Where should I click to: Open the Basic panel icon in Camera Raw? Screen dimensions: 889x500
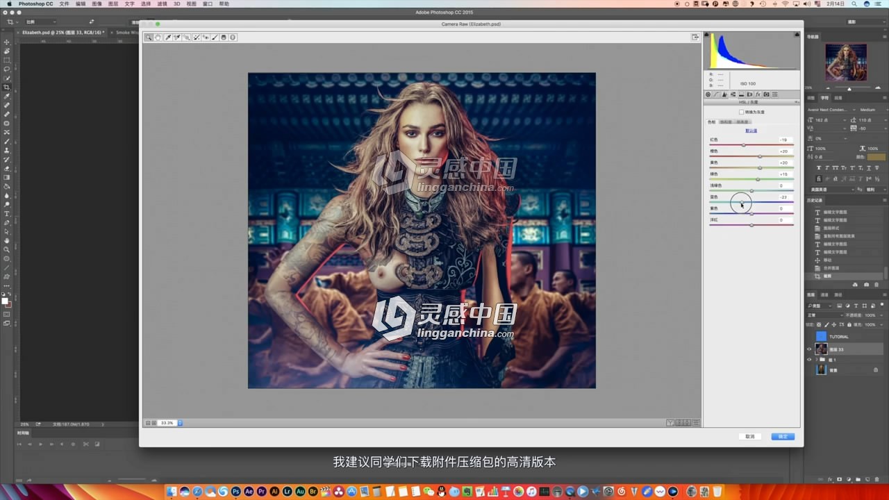(708, 94)
